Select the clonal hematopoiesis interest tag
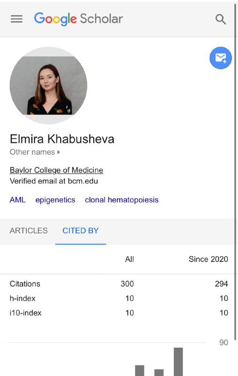238x376 pixels. point(122,200)
